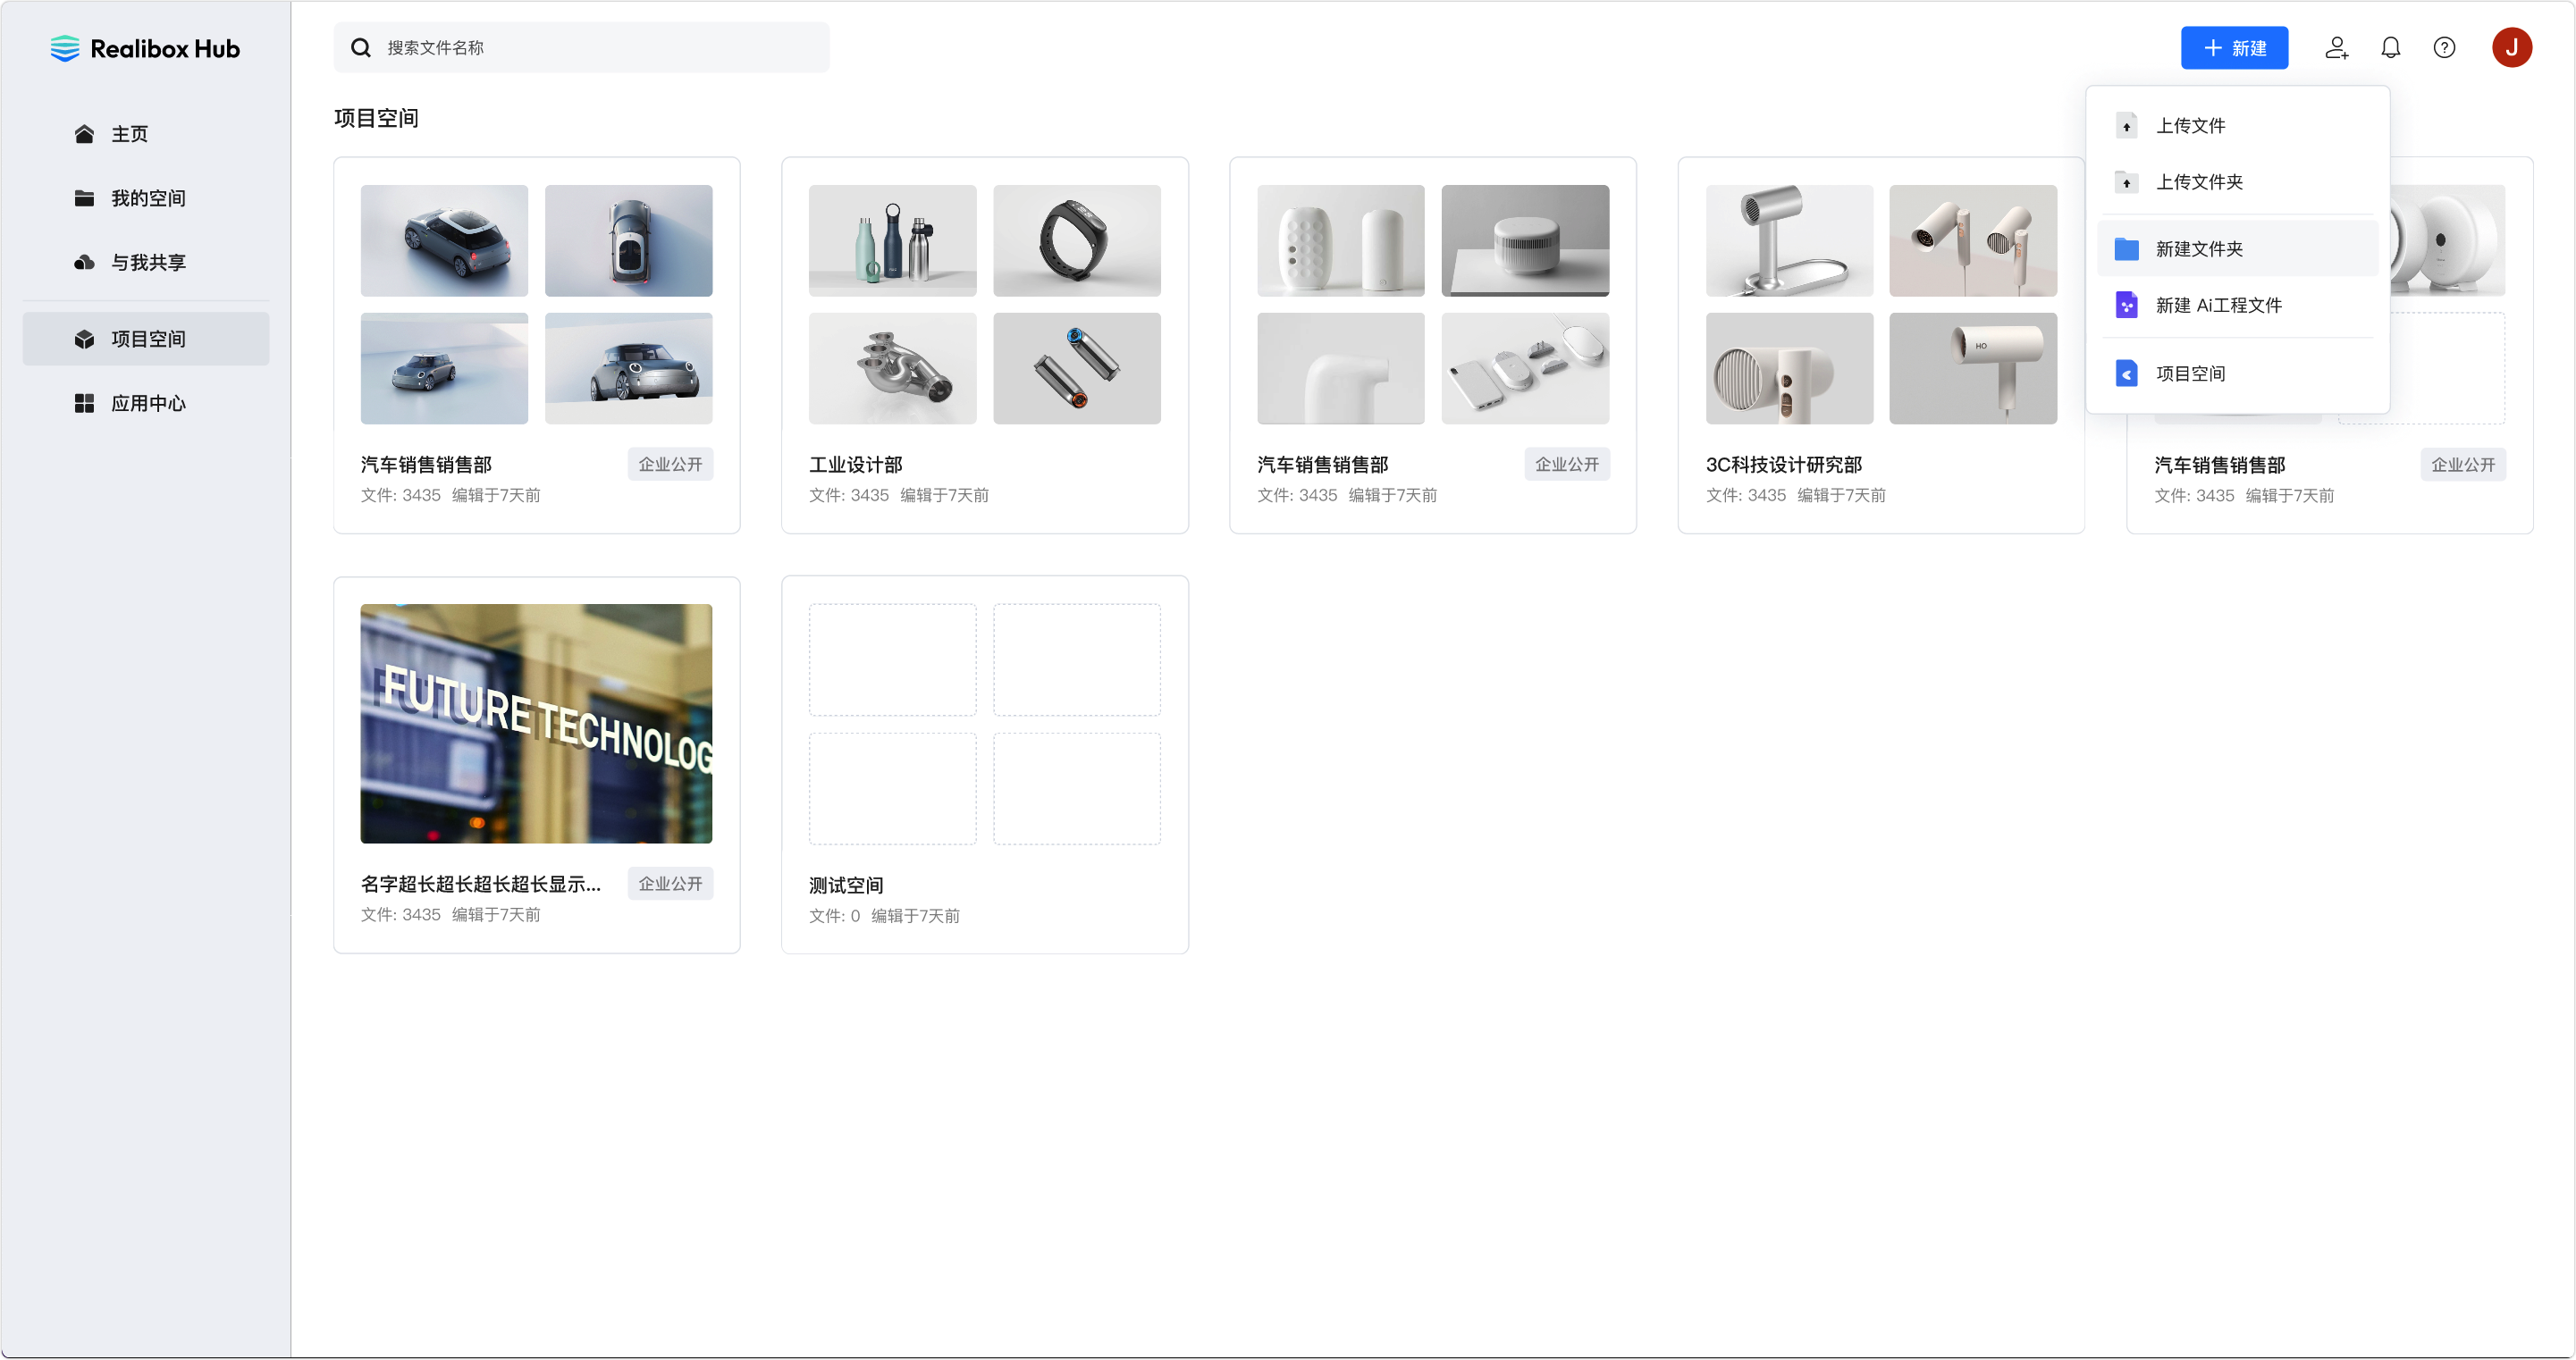Click the blue 新建 button
The width and height of the screenshot is (2576, 1360).
(x=2234, y=47)
